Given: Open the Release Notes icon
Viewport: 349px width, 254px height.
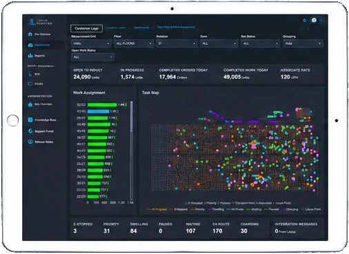Looking at the screenshot, I should tap(30, 142).
